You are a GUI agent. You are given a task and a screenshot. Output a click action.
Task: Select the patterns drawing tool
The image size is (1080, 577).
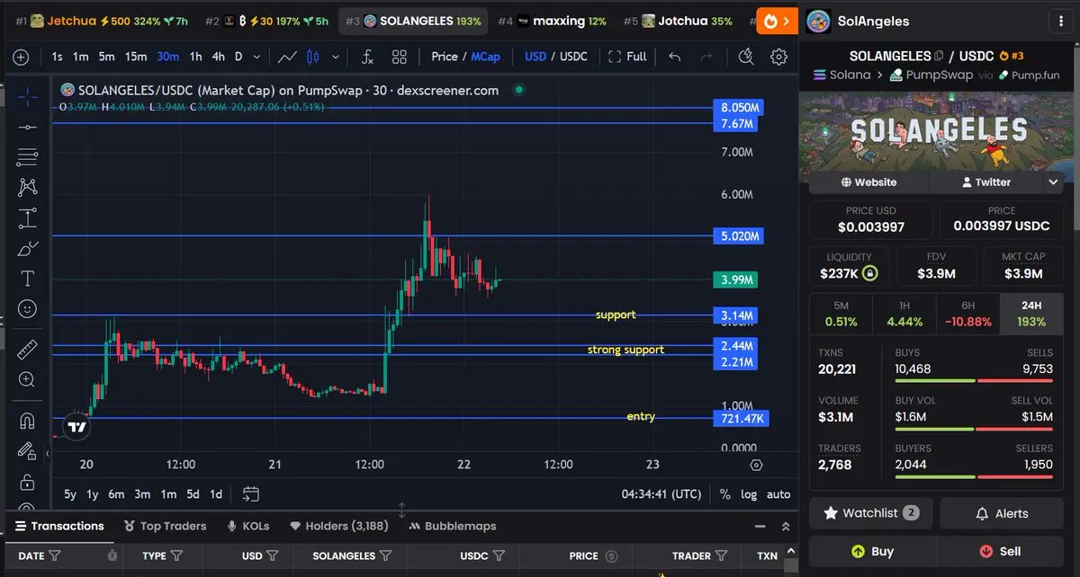[x=28, y=187]
